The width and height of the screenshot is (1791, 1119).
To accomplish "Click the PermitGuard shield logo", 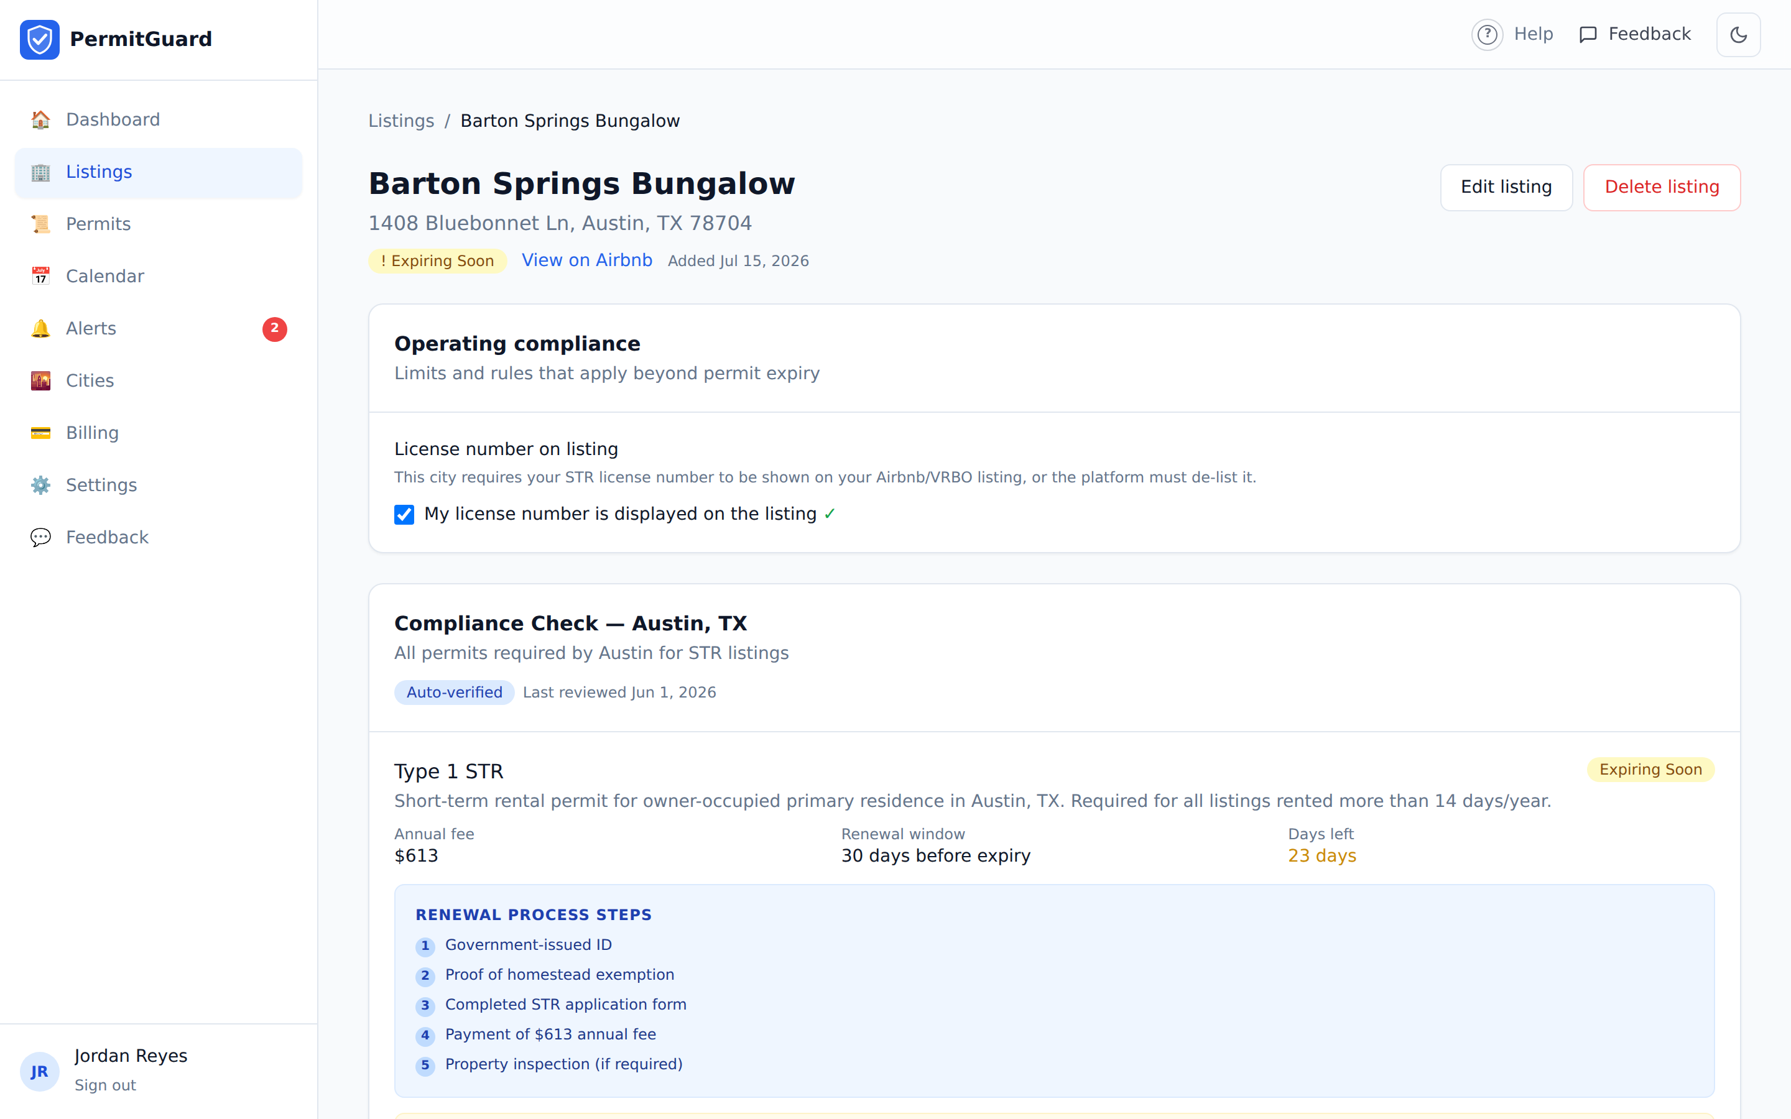I will (x=40, y=39).
